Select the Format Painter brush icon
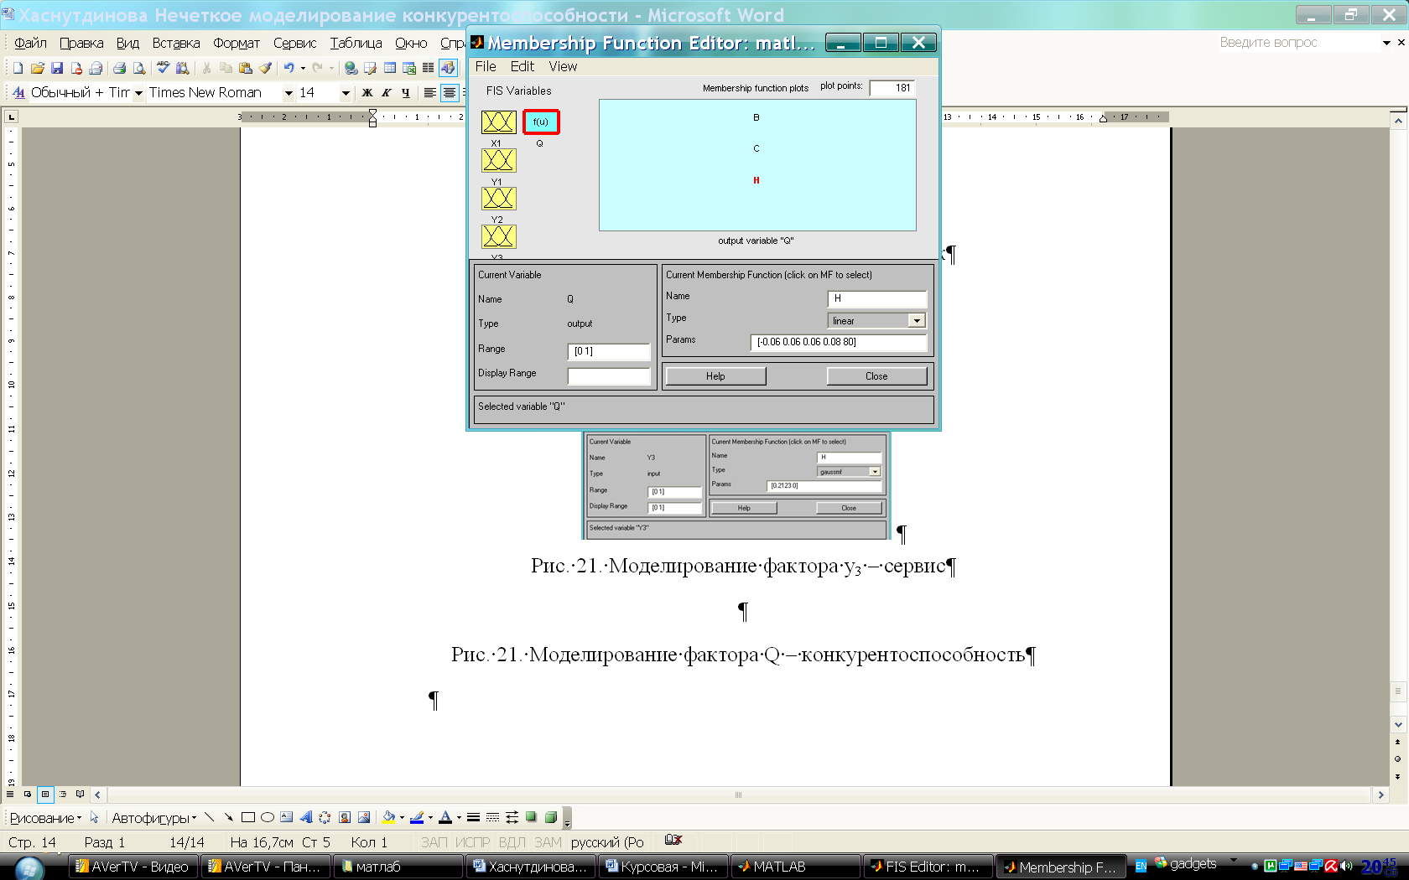The width and height of the screenshot is (1409, 880). coord(266,68)
